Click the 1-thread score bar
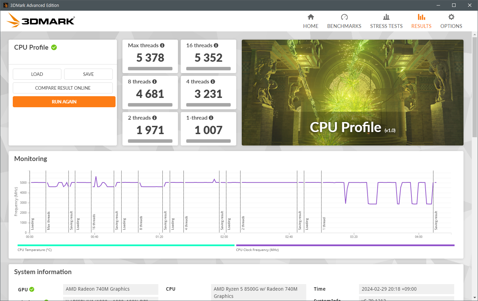This screenshot has width=478, height=301. point(208,141)
